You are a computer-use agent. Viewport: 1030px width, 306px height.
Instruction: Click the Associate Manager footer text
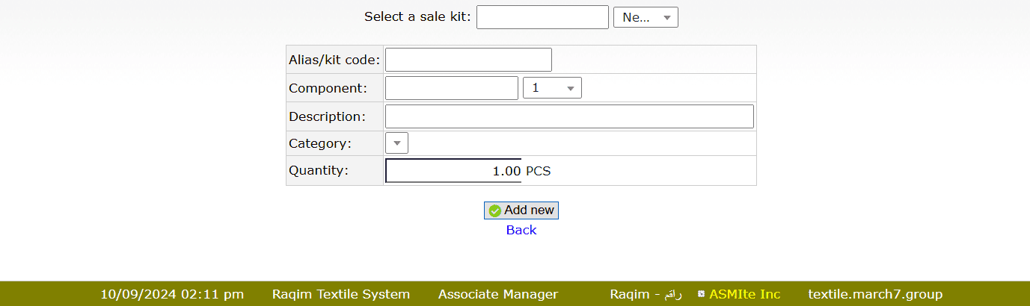[x=498, y=294]
